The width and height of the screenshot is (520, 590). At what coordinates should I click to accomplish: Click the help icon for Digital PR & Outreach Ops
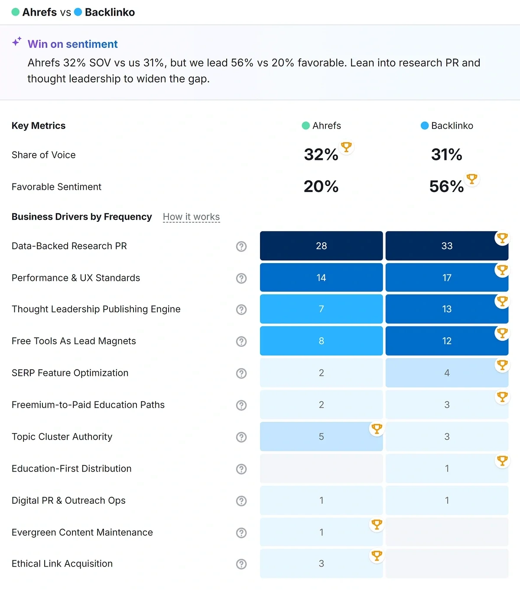coord(241,501)
